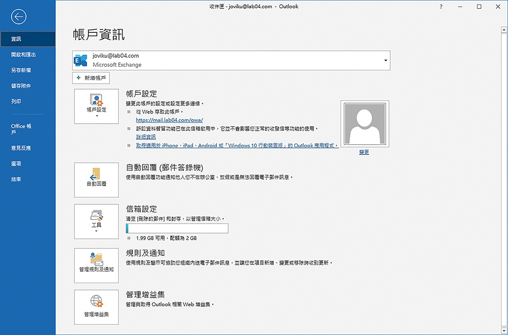Click the 信箱設定 heading
508x335 pixels.
(141, 209)
